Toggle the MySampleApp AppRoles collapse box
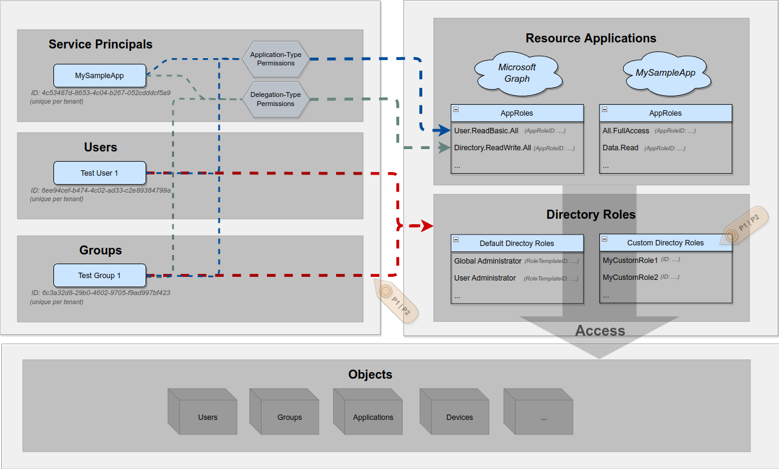This screenshot has height=469, width=779. 604,110
